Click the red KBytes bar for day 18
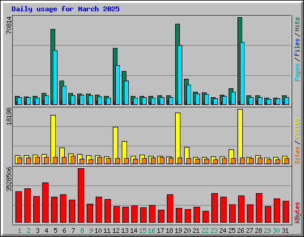This screenshot has width=304, height=237. [170, 209]
